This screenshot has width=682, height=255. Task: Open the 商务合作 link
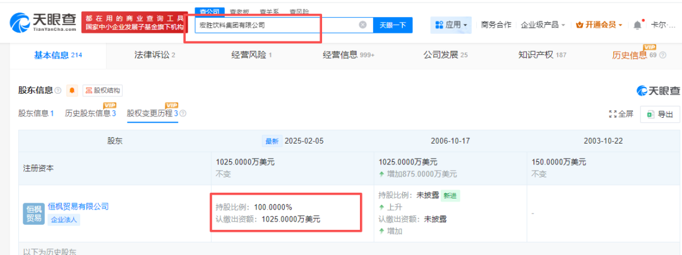pyautogui.click(x=496, y=25)
